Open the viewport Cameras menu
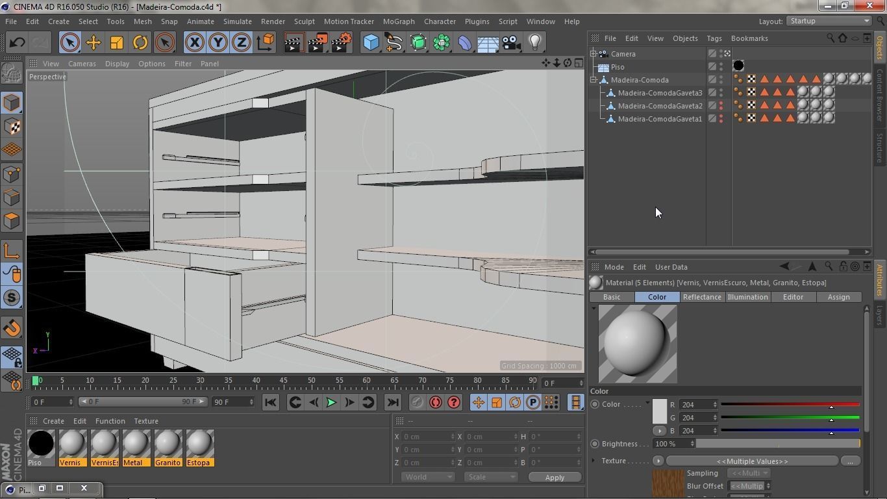Image resolution: width=887 pixels, height=499 pixels. [x=82, y=64]
